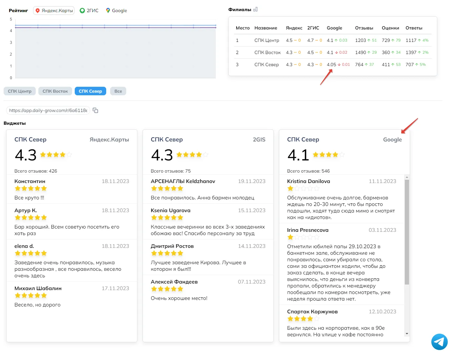Select the Google rating source

(x=116, y=10)
